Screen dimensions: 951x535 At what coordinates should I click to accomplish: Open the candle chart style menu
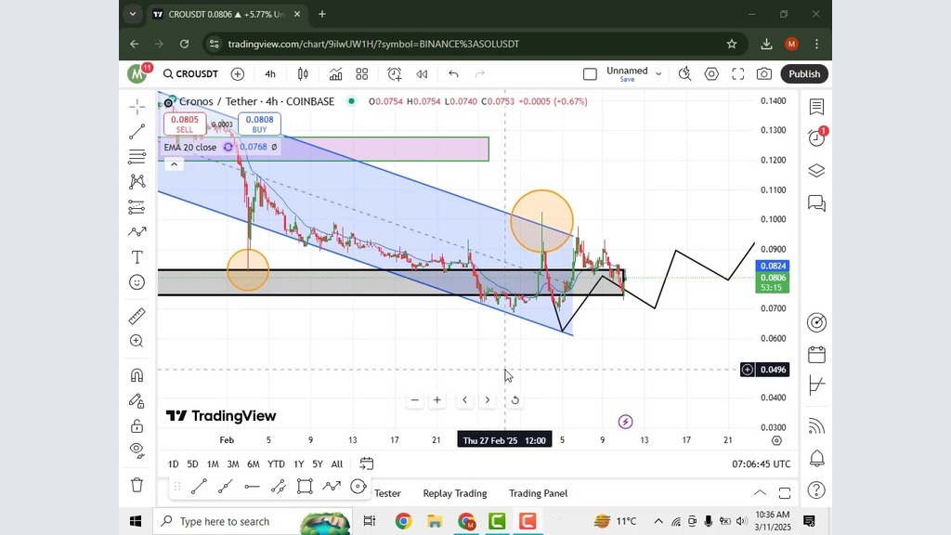click(x=303, y=74)
